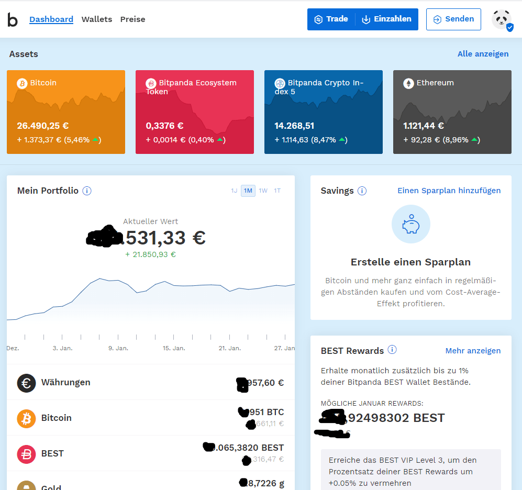Open the Bitcoin portfolio row label
Viewport: 522px width, 490px height.
point(56,418)
